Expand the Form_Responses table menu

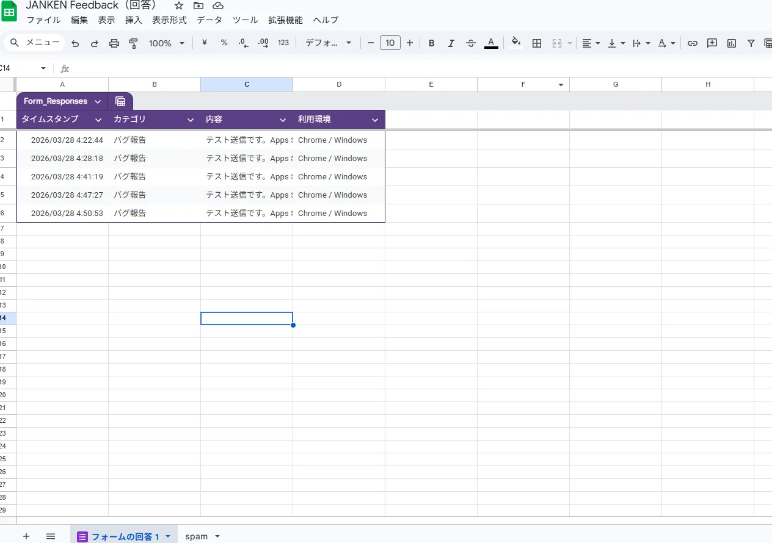pyautogui.click(x=98, y=101)
